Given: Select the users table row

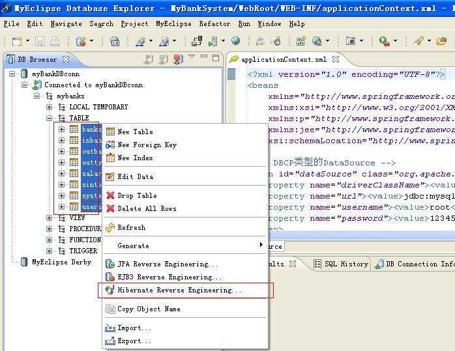Looking at the screenshot, I should (x=91, y=206).
